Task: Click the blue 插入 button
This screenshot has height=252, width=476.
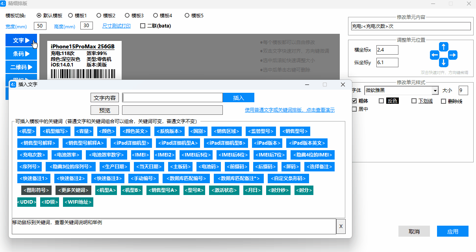Action: (239, 98)
